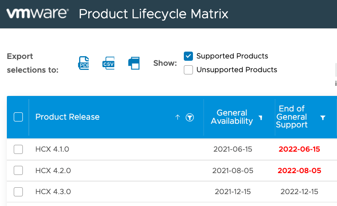
Task: Check the HCX 4.2.0 row
Action: coord(18,170)
